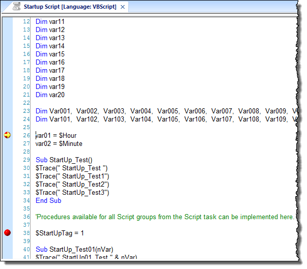Image resolution: width=307 pixels, height=269 pixels.
Task: Click Var005 in line 23
Action: [168, 111]
